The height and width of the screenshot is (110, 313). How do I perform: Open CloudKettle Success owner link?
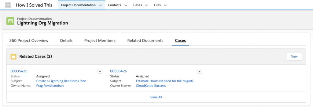pos(151,86)
